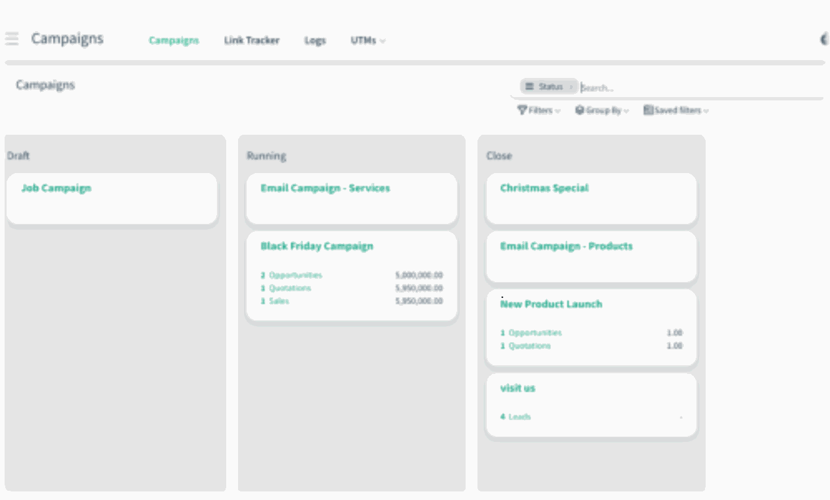Open the Filters dropdown arrow

coord(558,111)
